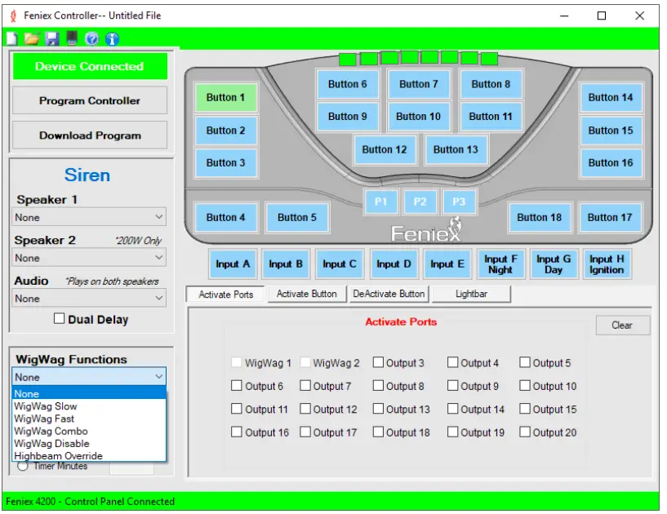
Task: Open the Speaker 1 dropdown
Action: [89, 218]
